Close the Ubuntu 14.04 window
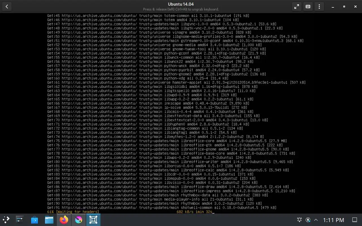362x226 pixels. 355,6
